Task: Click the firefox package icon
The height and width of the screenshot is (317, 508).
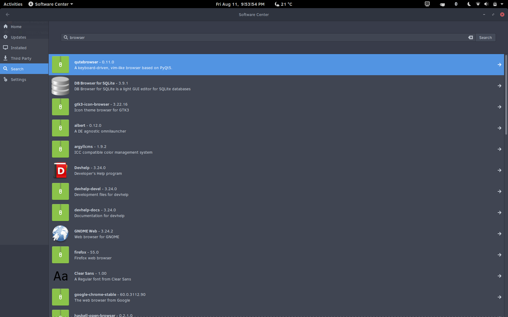Action: (60, 255)
